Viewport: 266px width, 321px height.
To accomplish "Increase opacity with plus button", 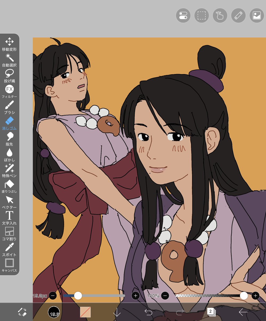I will pyautogui.click(x=255, y=296).
